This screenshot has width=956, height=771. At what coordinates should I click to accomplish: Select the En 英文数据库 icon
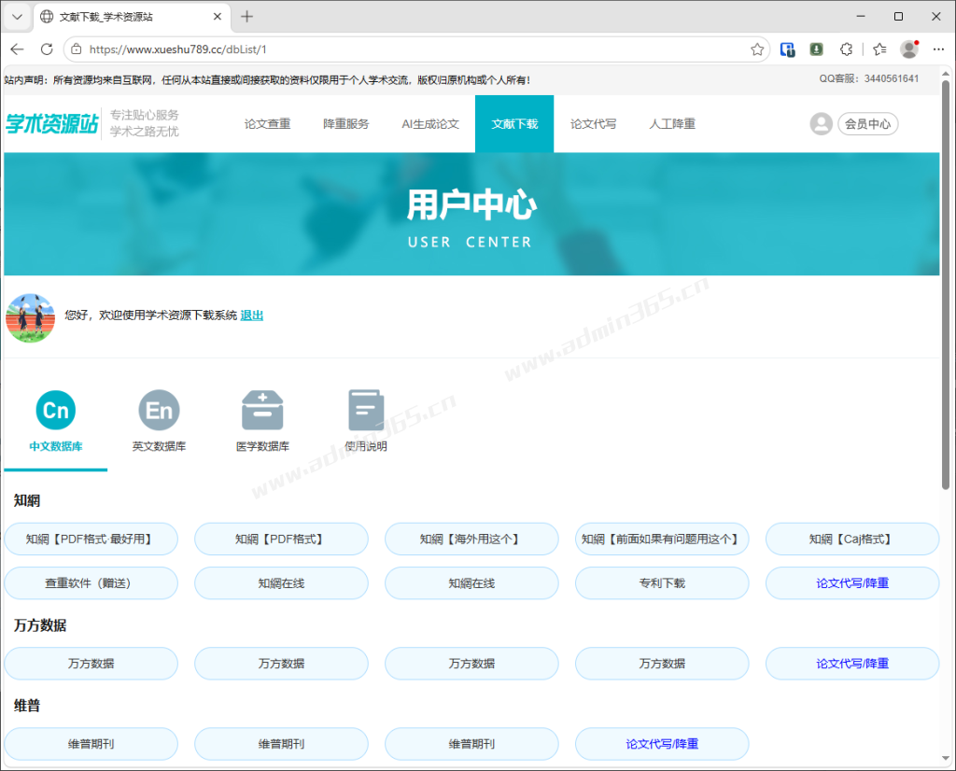[159, 410]
